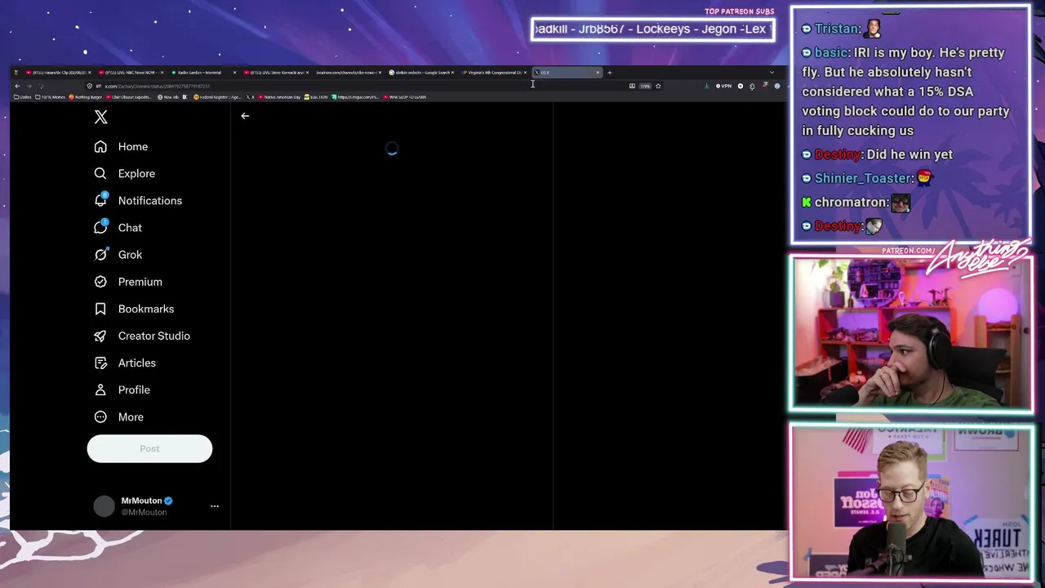Click the lower webcam feed with campaign signs

[x=911, y=502]
